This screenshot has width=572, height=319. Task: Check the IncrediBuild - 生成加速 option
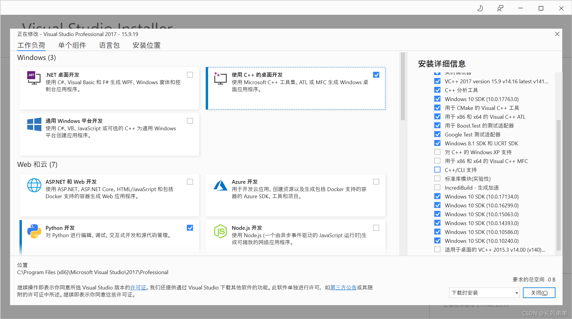(x=437, y=188)
